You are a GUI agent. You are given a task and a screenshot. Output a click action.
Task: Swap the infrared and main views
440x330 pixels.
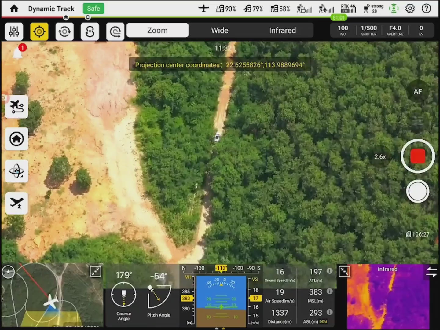431,272
